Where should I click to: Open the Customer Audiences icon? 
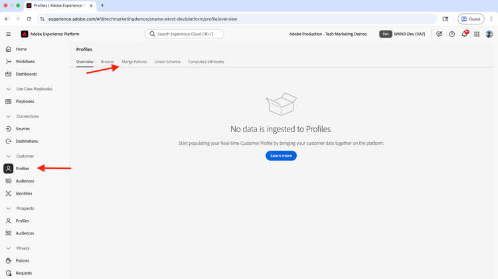coord(9,181)
